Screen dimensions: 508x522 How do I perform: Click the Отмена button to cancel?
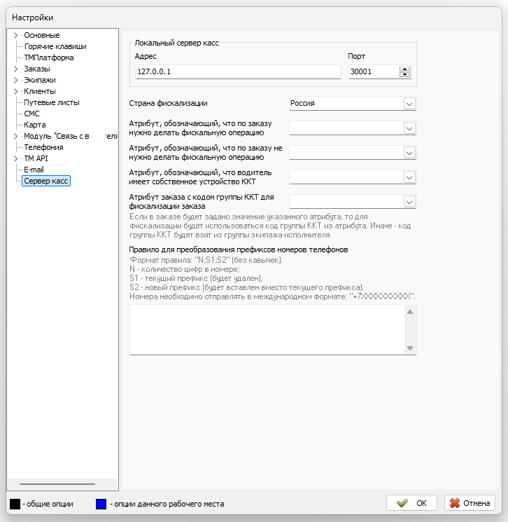(x=470, y=503)
